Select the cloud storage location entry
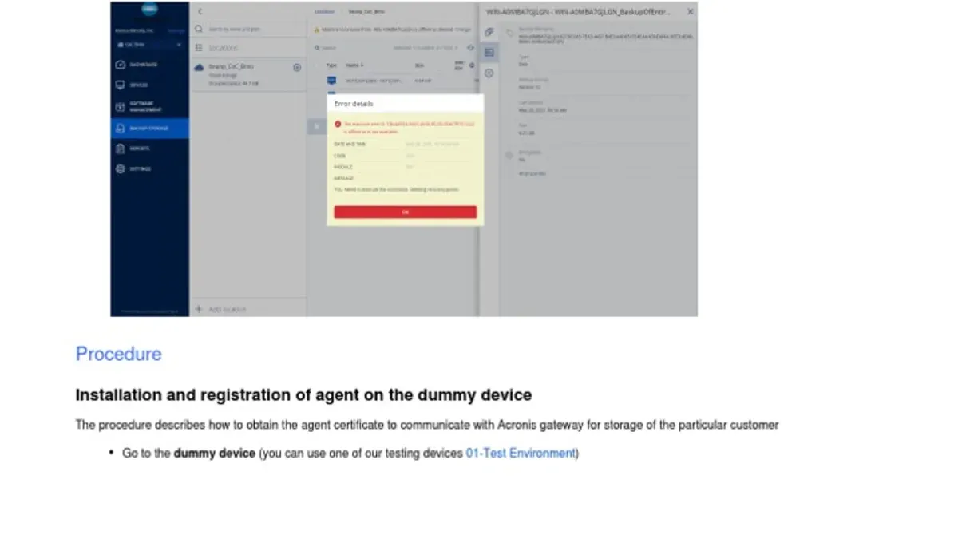Screen dimensions: 958x539 [247, 74]
